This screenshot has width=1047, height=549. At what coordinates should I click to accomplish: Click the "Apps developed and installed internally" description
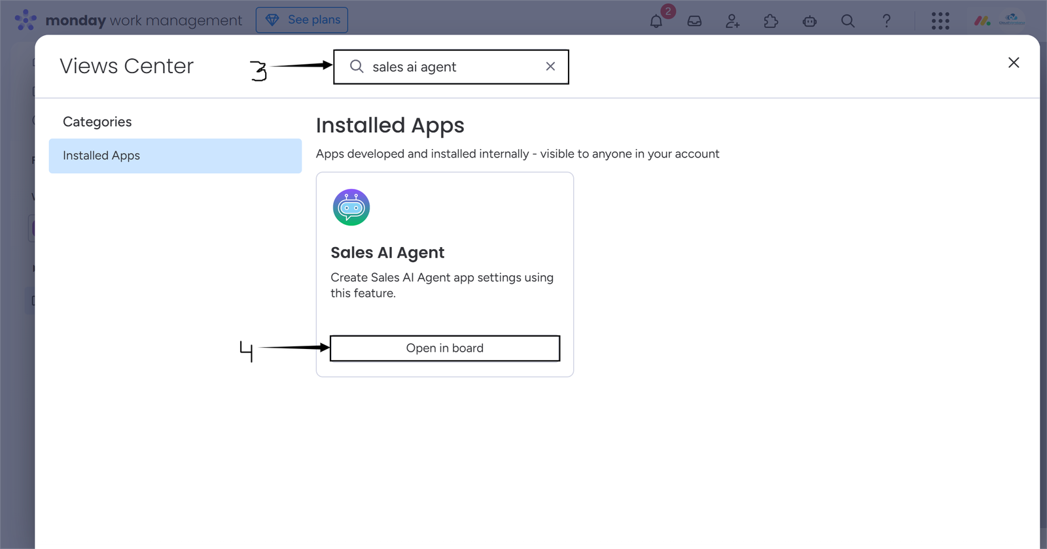coord(518,154)
